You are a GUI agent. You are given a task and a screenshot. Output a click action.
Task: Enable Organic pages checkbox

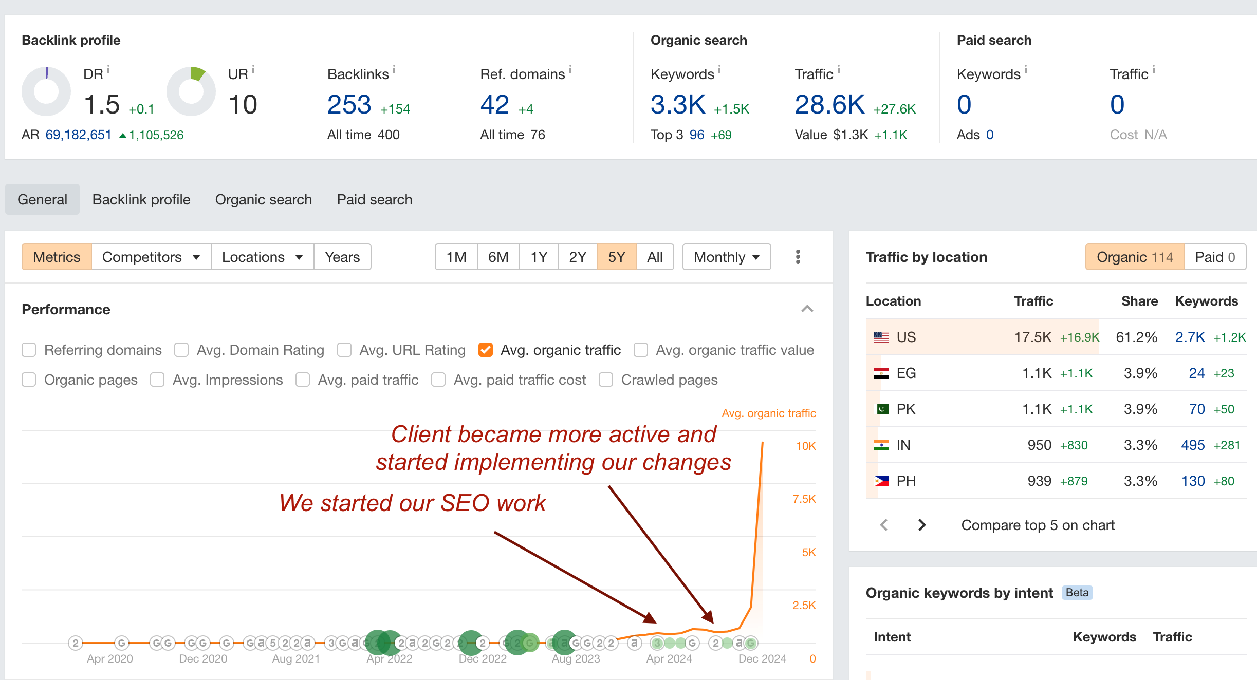pos(29,380)
